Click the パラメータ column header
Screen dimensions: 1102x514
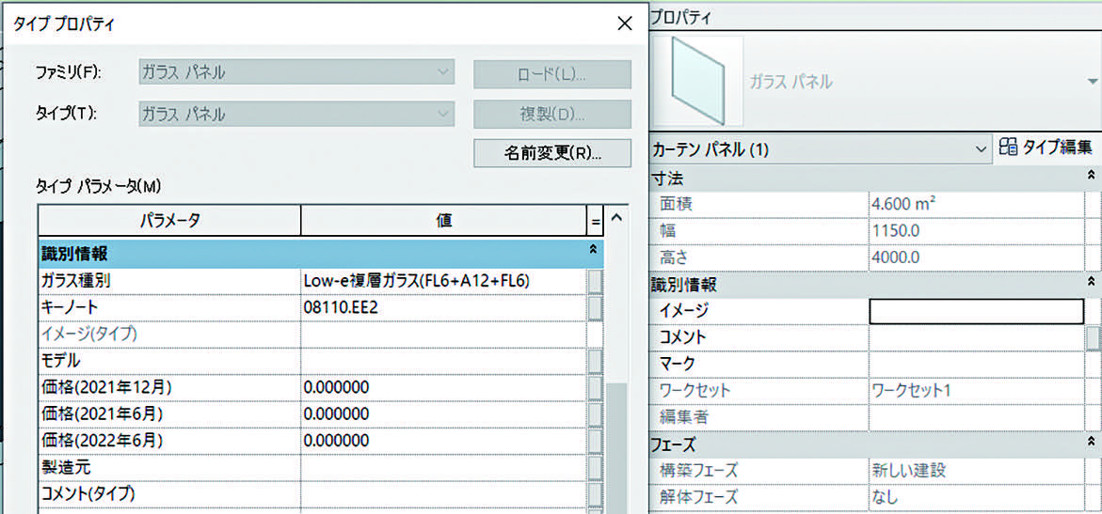click(x=169, y=221)
